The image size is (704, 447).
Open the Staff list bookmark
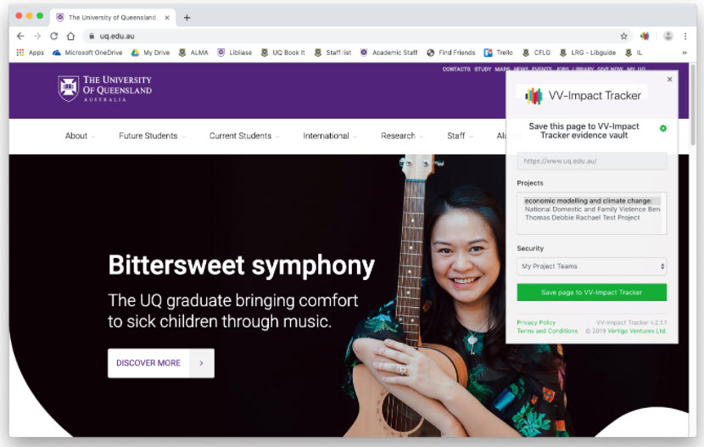pyautogui.click(x=332, y=53)
